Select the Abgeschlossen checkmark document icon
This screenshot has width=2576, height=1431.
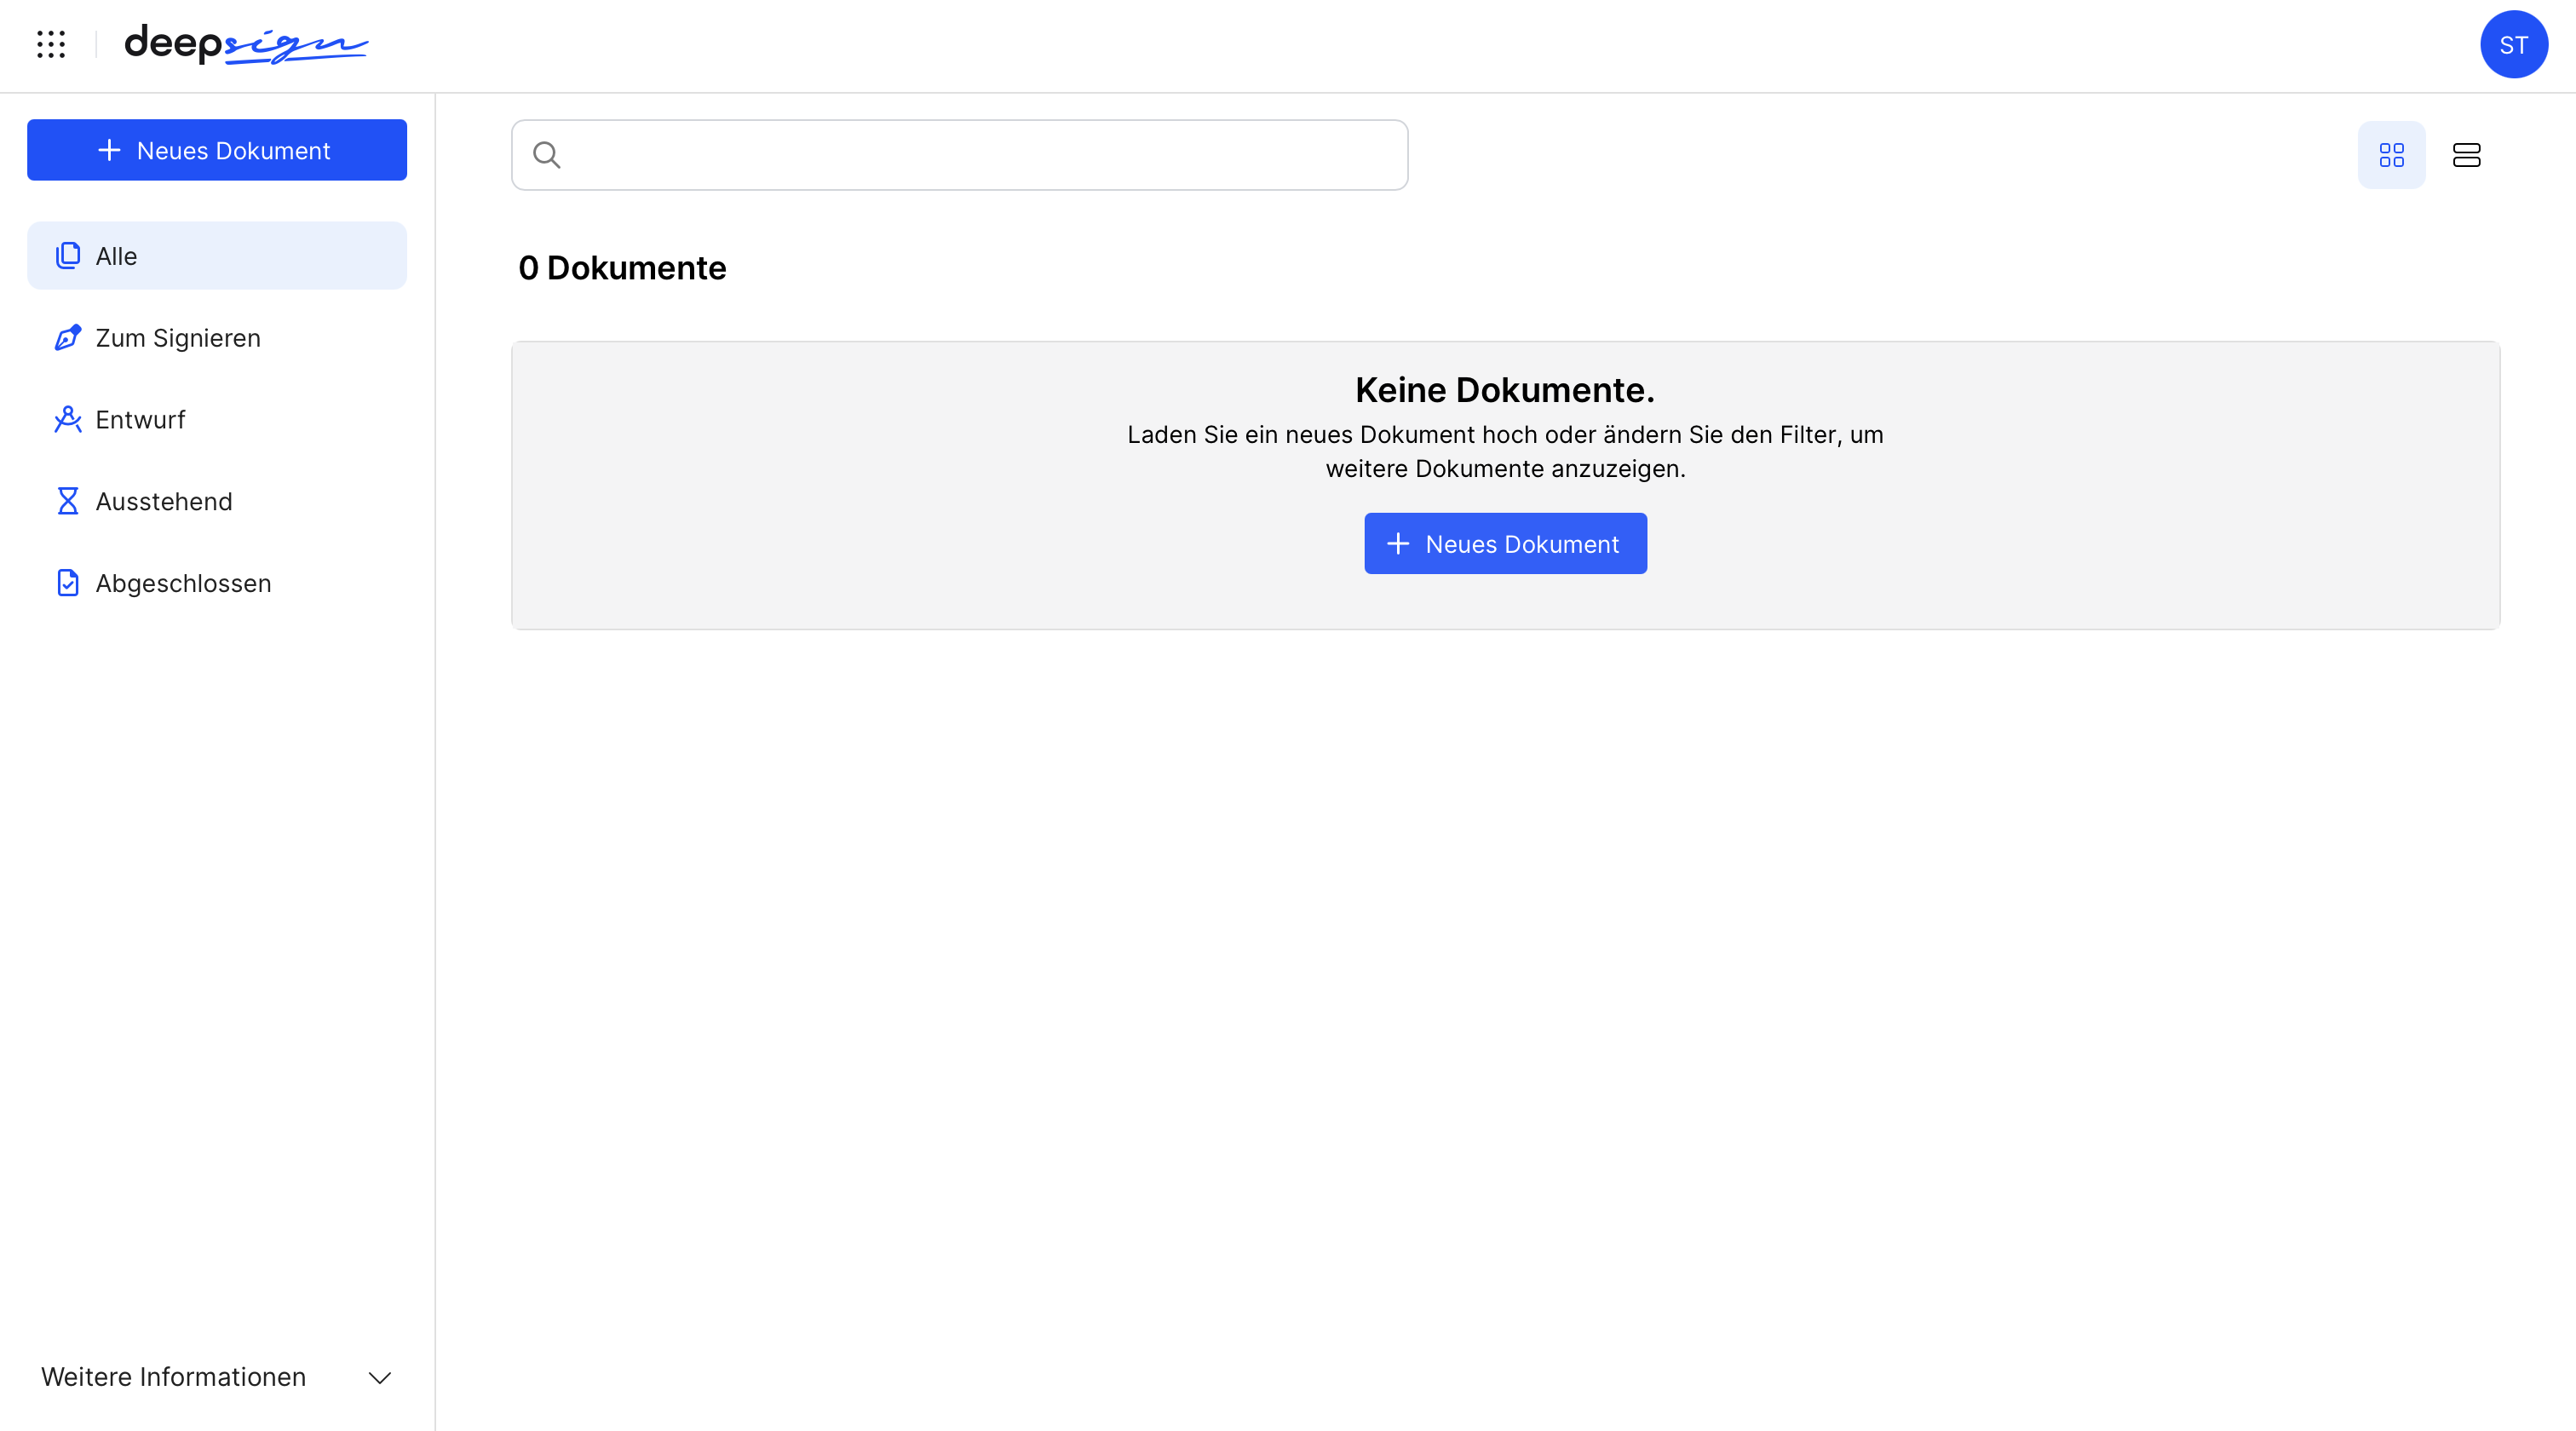coord(67,582)
